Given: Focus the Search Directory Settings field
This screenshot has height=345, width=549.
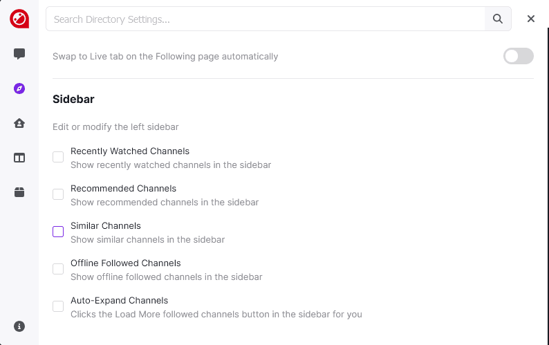Looking at the screenshot, I should pyautogui.click(x=266, y=19).
